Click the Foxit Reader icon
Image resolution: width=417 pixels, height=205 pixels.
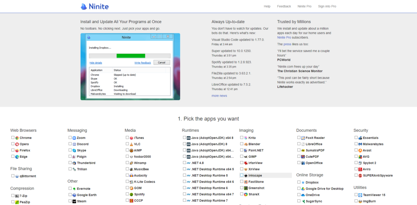[x=303, y=138]
